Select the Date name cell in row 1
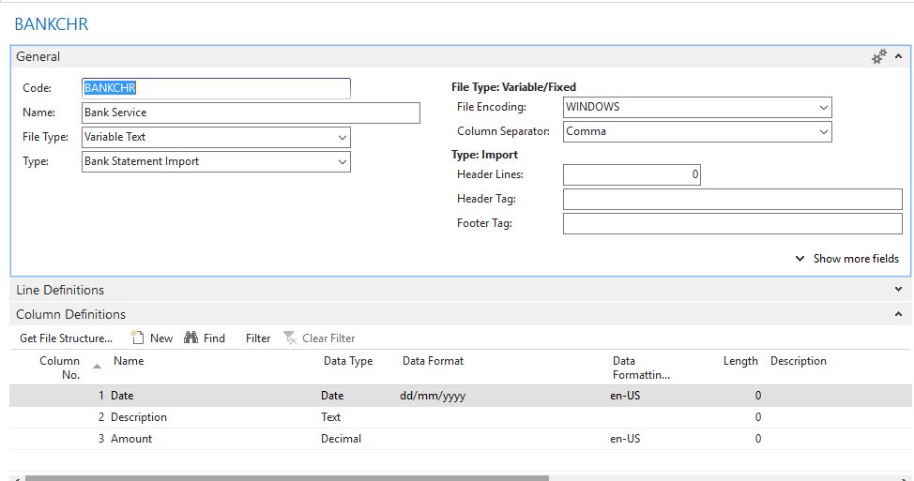914x481 pixels. point(122,396)
